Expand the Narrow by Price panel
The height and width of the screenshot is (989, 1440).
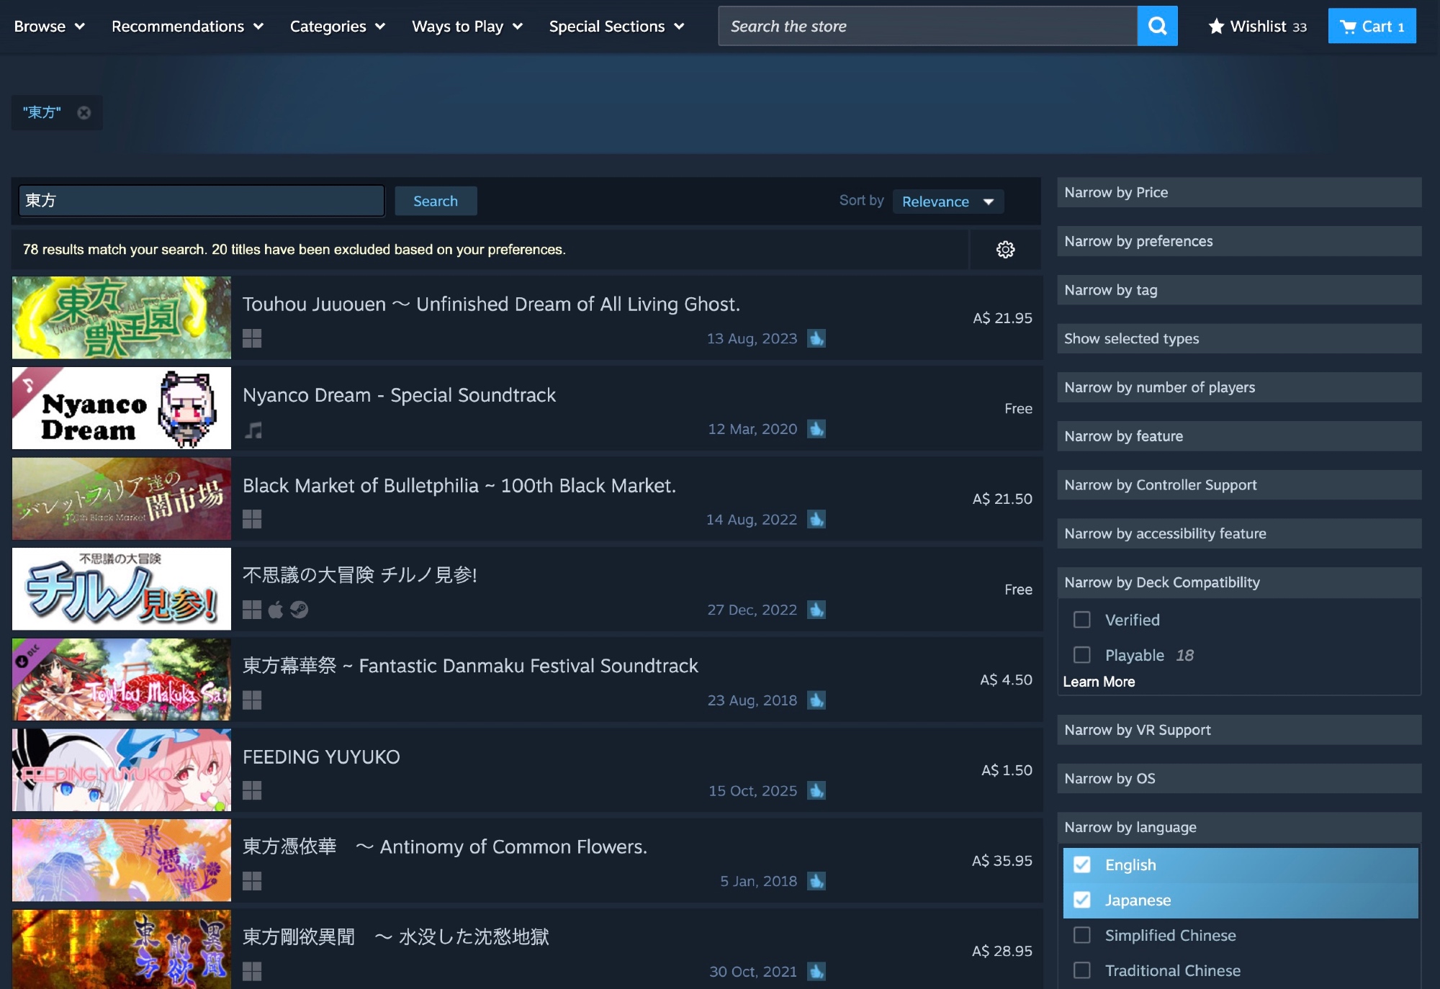(1238, 192)
